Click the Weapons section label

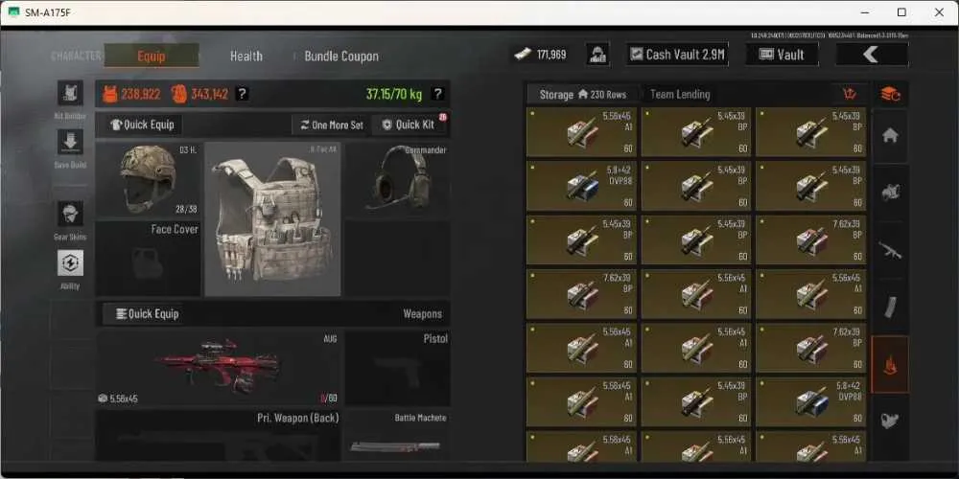tap(422, 314)
